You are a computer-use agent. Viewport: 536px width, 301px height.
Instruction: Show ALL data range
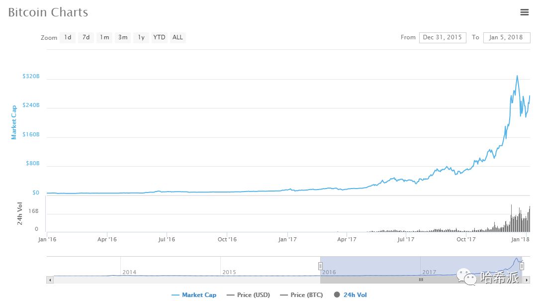pos(178,37)
